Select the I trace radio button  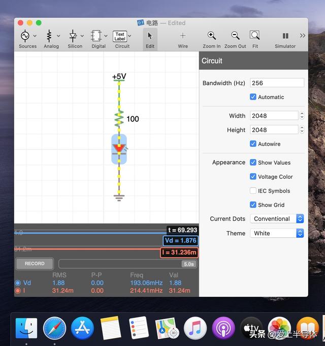tap(18, 291)
